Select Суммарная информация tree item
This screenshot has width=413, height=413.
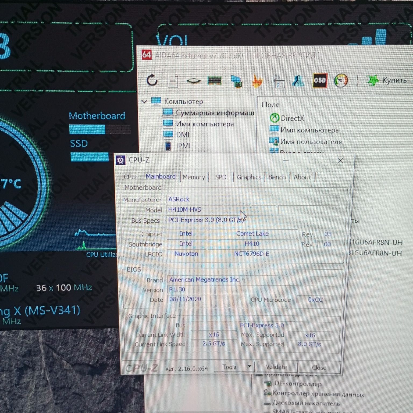pos(215,113)
